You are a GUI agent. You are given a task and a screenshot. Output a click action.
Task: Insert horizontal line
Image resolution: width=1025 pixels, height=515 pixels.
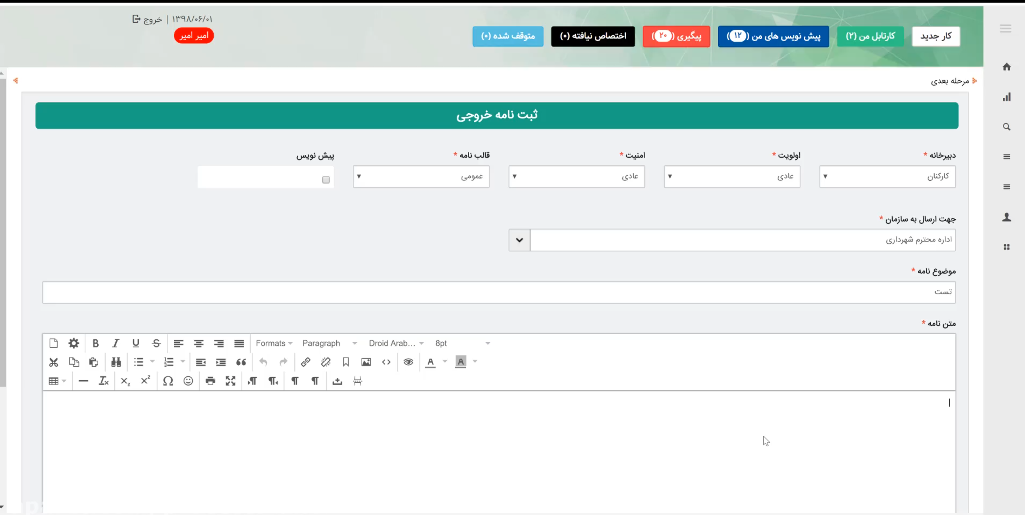[83, 381]
